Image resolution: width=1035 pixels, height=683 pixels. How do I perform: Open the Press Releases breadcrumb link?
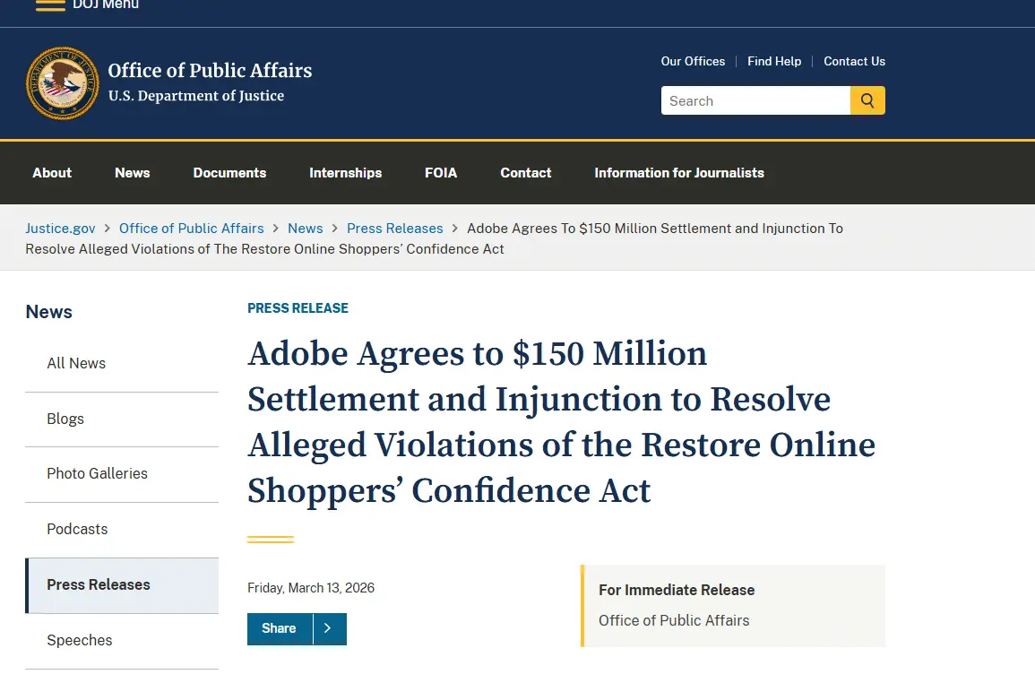pos(394,228)
